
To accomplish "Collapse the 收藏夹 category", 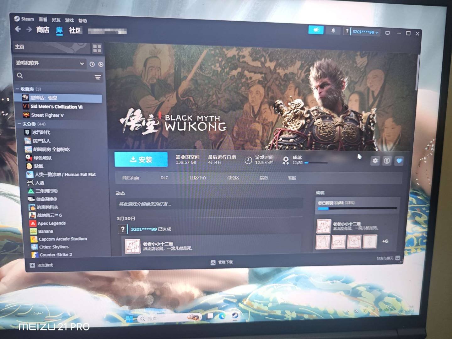I will [x=17, y=89].
